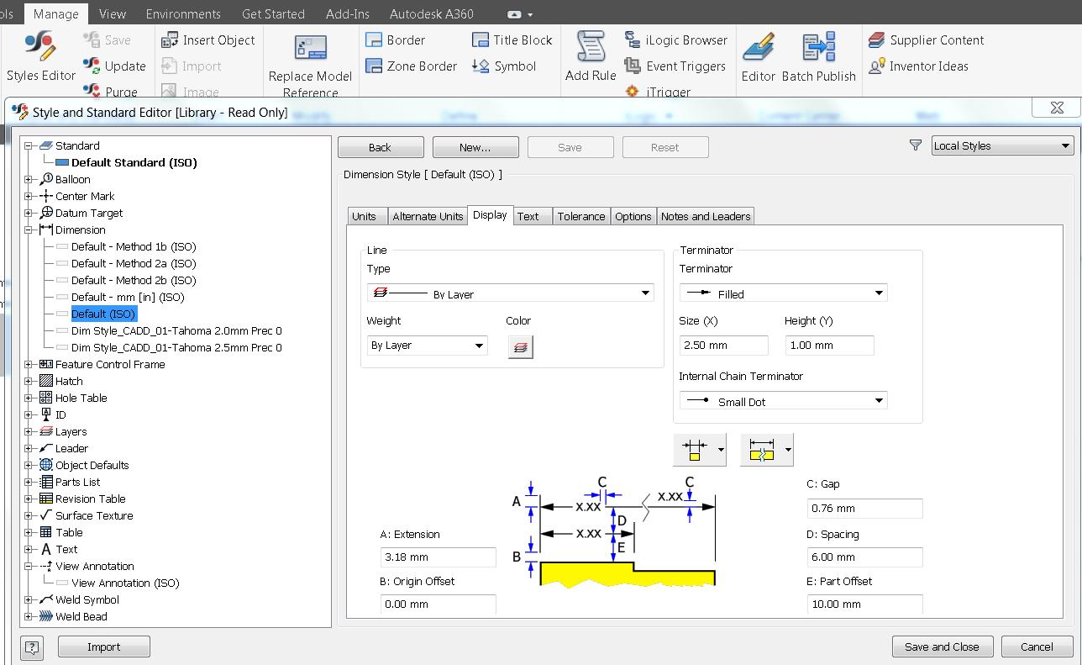Click the Update styles icon
Viewport: 1082px width, 665px height.
[x=92, y=66]
